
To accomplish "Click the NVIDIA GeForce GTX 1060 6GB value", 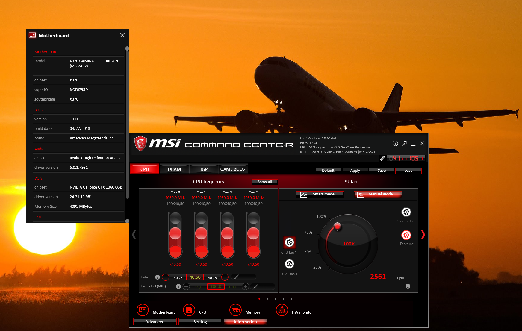I will pyautogui.click(x=96, y=187).
